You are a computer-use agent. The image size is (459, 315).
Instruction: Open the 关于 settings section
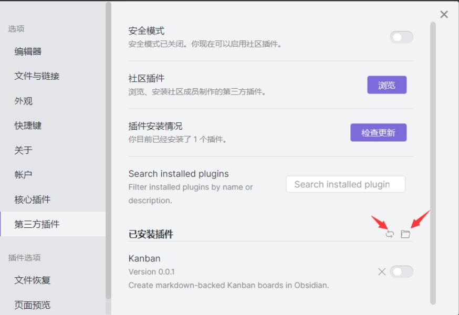click(x=53, y=150)
